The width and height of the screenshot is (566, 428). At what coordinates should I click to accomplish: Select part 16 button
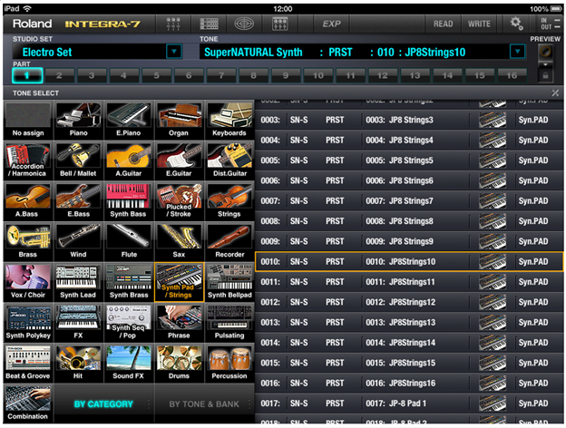point(512,75)
